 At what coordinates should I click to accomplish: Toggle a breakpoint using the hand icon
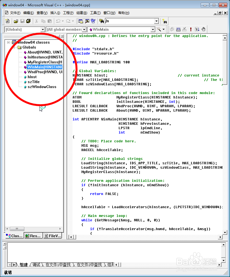click(203, 29)
